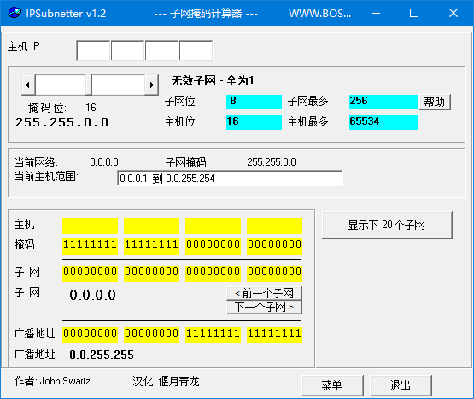Click the second host IP octet field
Screen dimensions: 474x399
pyautogui.click(x=127, y=50)
